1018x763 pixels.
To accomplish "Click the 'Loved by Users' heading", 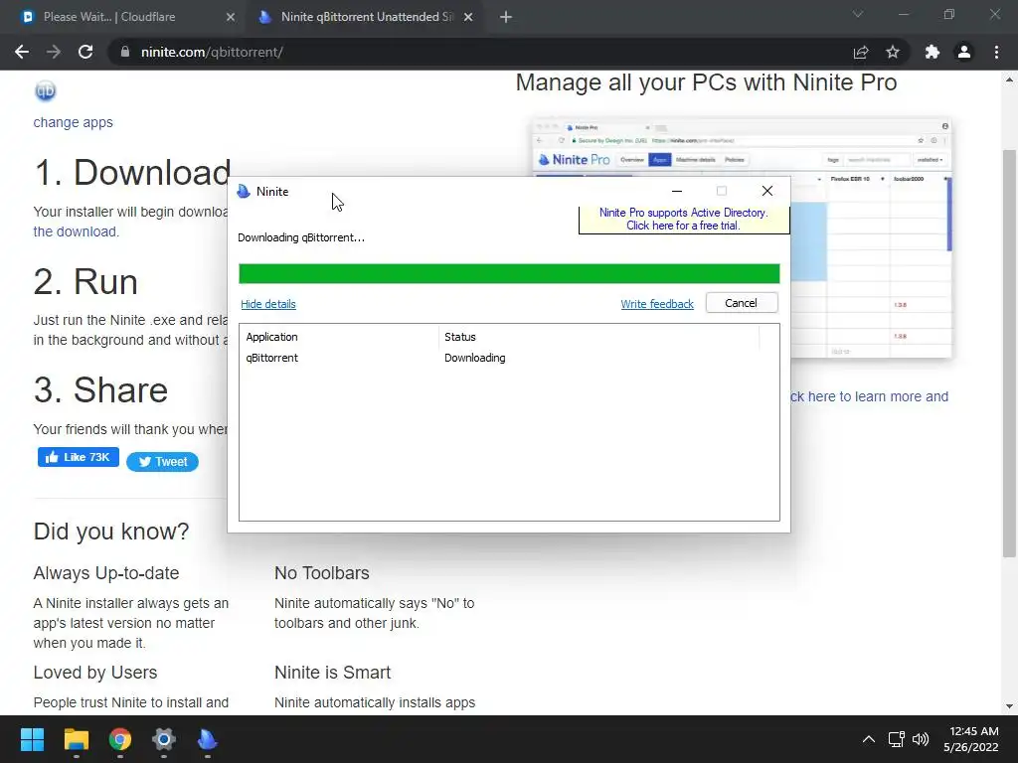I will pos(95,673).
